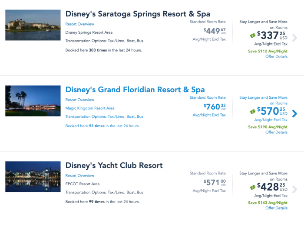Expand Yacht Club listing with right chevron
This screenshot has width=304, height=226.
[x=295, y=189]
